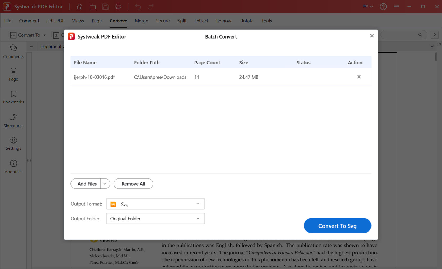Open the Add Files dropdown arrow

(x=105, y=184)
